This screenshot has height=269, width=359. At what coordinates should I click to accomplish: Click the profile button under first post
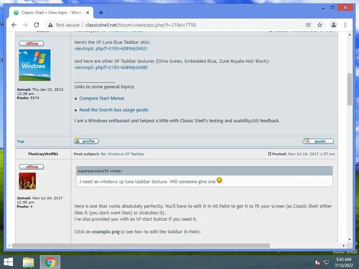point(86,141)
